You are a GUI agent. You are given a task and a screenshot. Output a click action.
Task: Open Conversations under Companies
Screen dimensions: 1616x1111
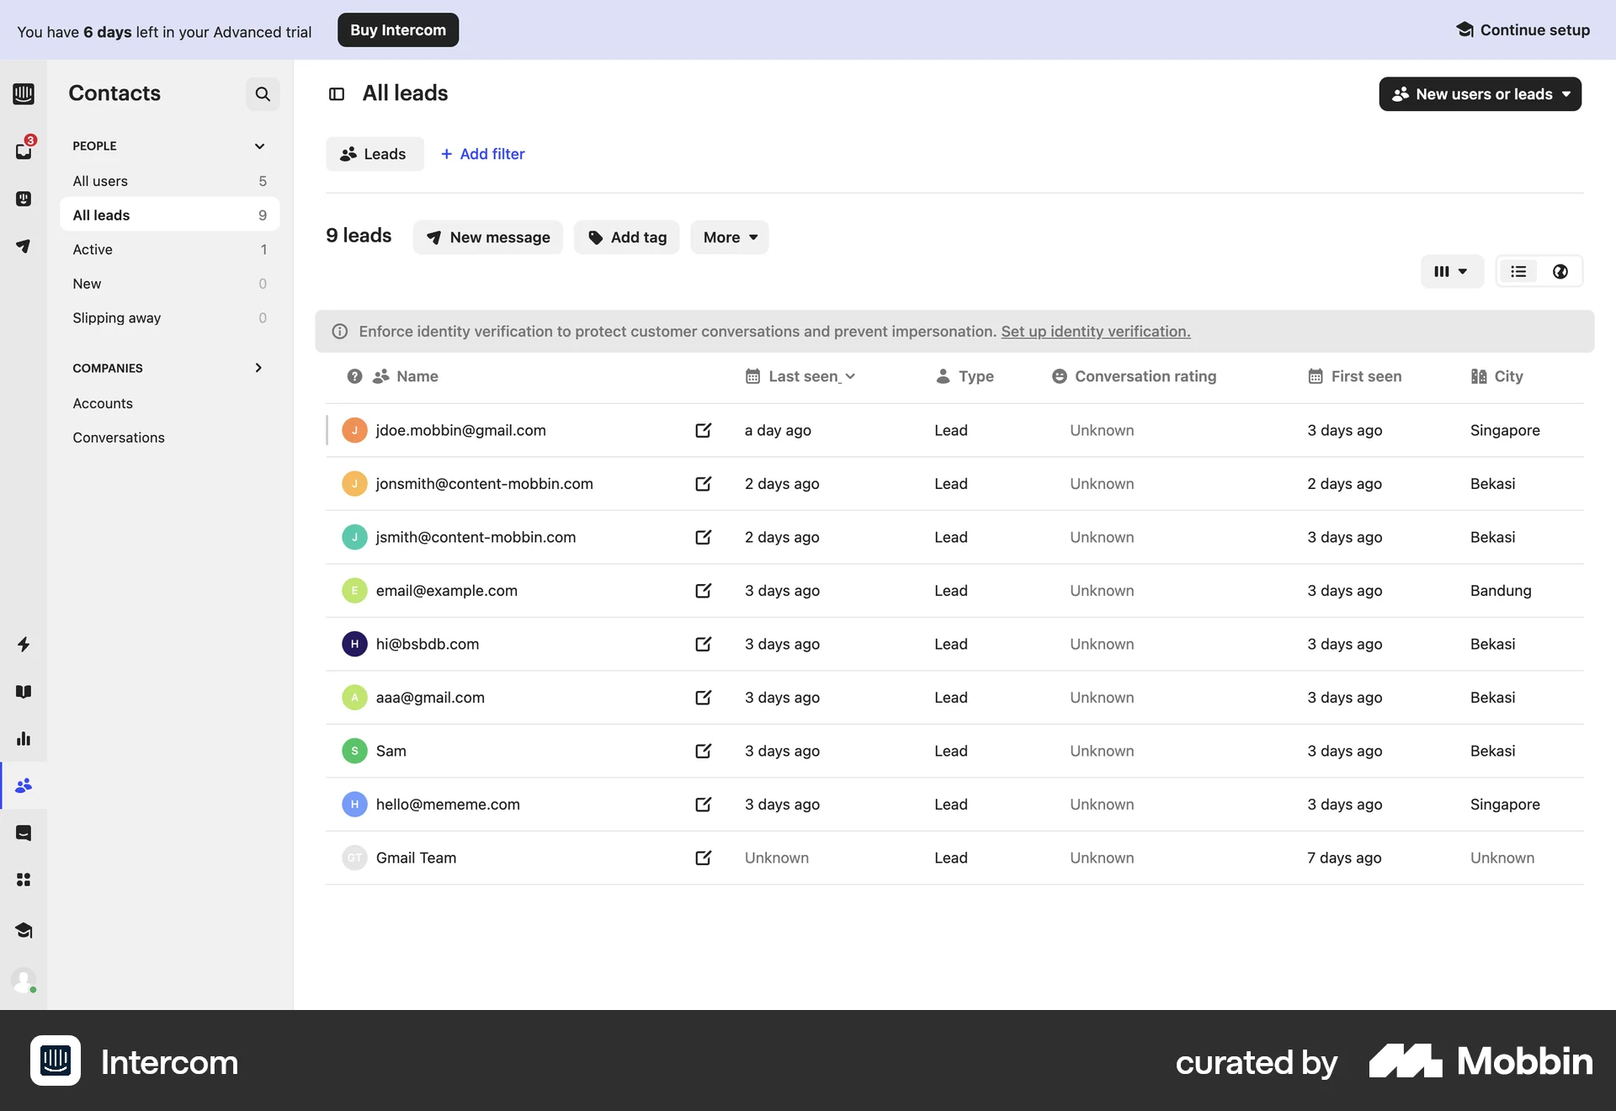(x=119, y=437)
